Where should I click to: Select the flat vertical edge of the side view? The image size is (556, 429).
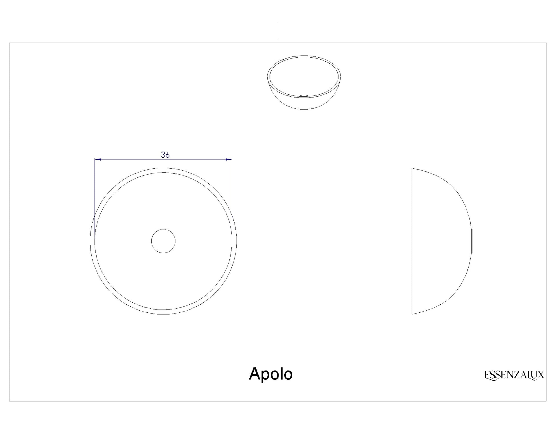tap(412, 241)
